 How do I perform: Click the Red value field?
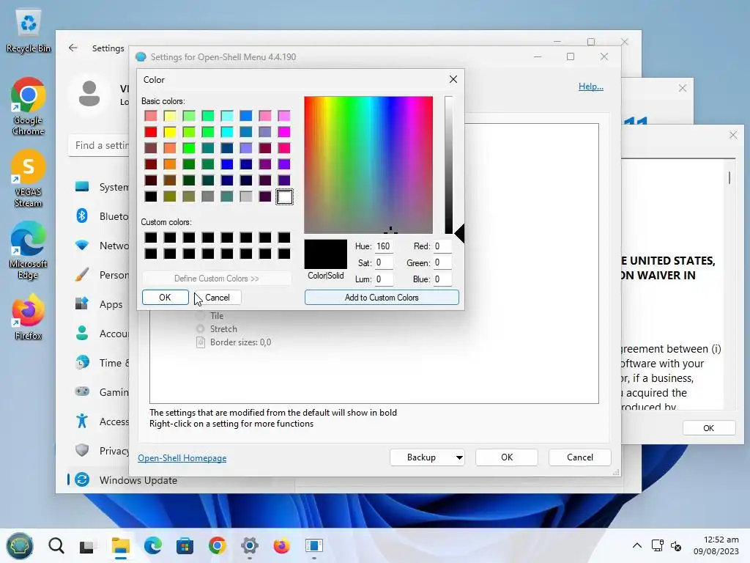pyautogui.click(x=442, y=246)
